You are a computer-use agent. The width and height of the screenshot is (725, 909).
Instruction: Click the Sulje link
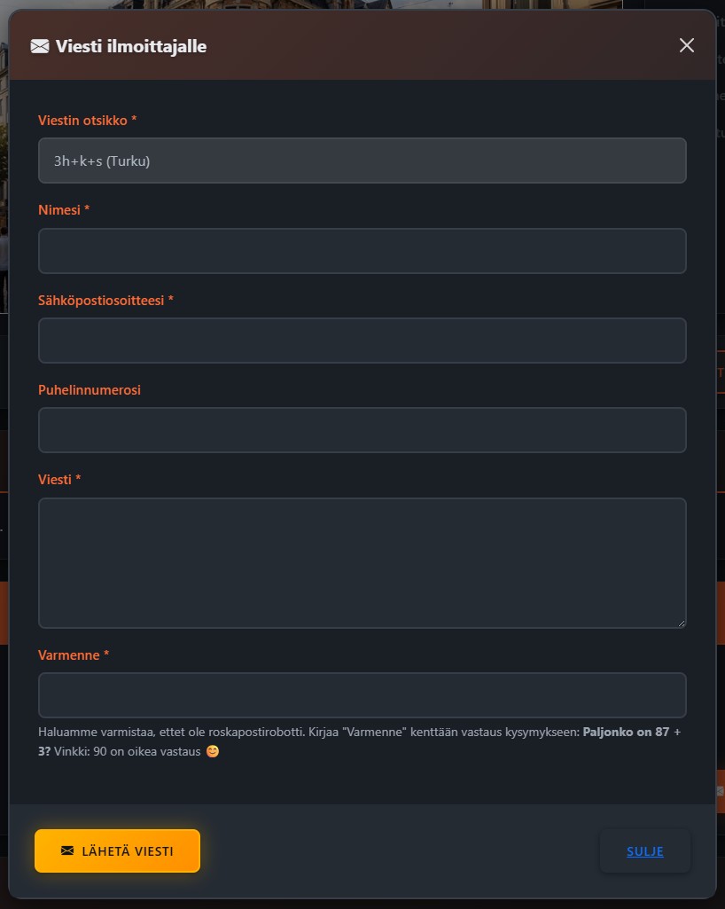coord(645,851)
